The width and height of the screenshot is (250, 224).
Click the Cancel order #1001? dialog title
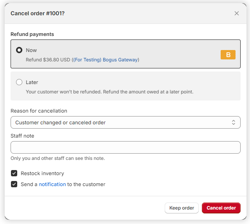(38, 13)
